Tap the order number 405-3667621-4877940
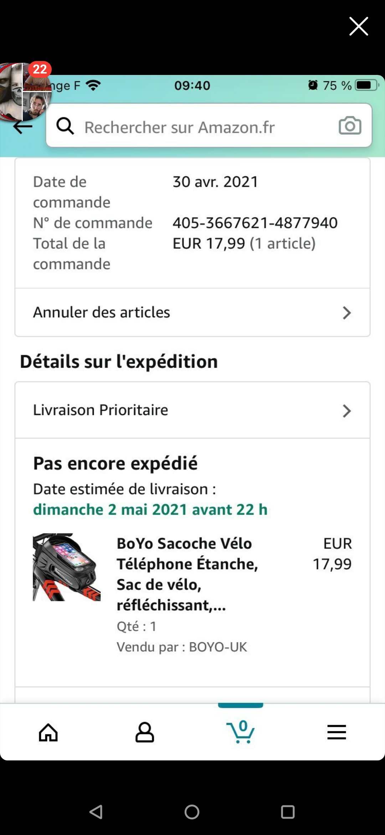Viewport: 385px width, 835px height. click(x=255, y=223)
